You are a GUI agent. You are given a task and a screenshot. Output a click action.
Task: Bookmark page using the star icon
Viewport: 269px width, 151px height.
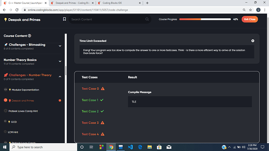(x=250, y=10)
